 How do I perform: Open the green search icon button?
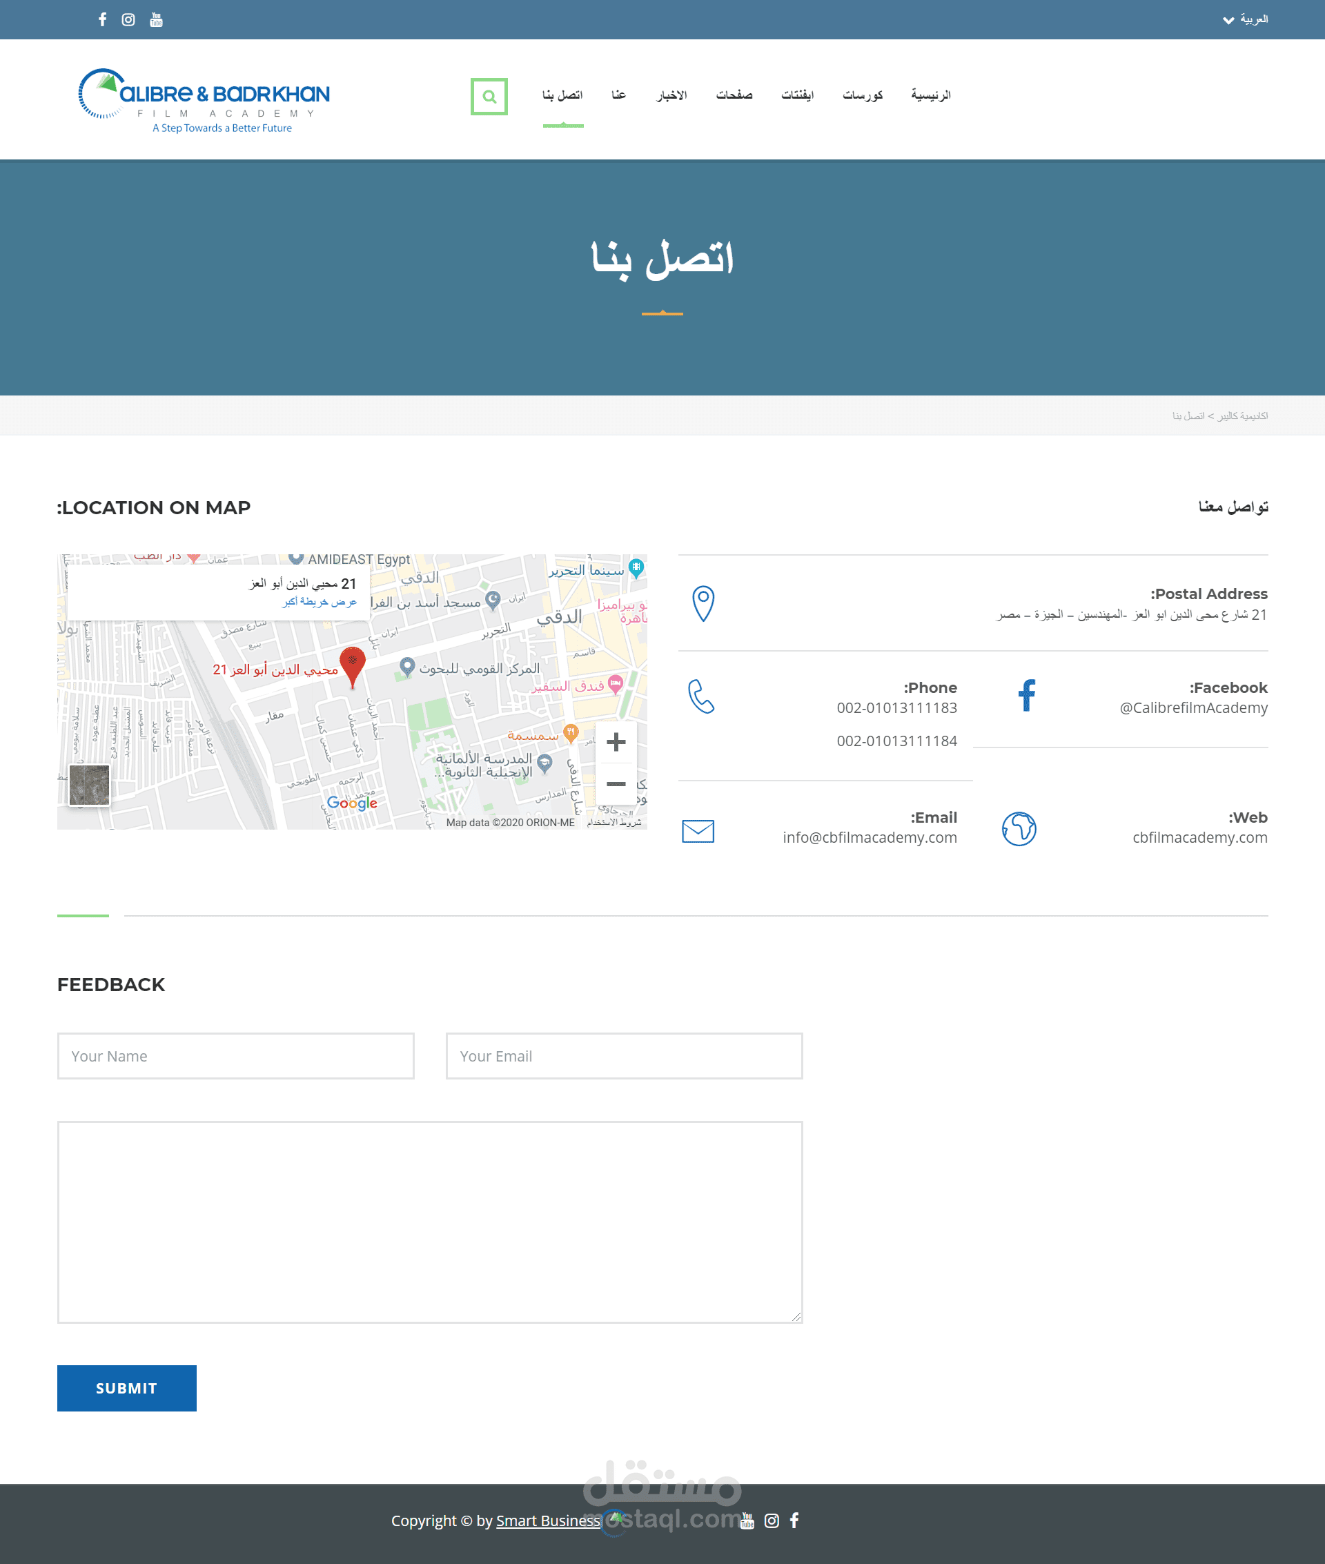click(489, 96)
